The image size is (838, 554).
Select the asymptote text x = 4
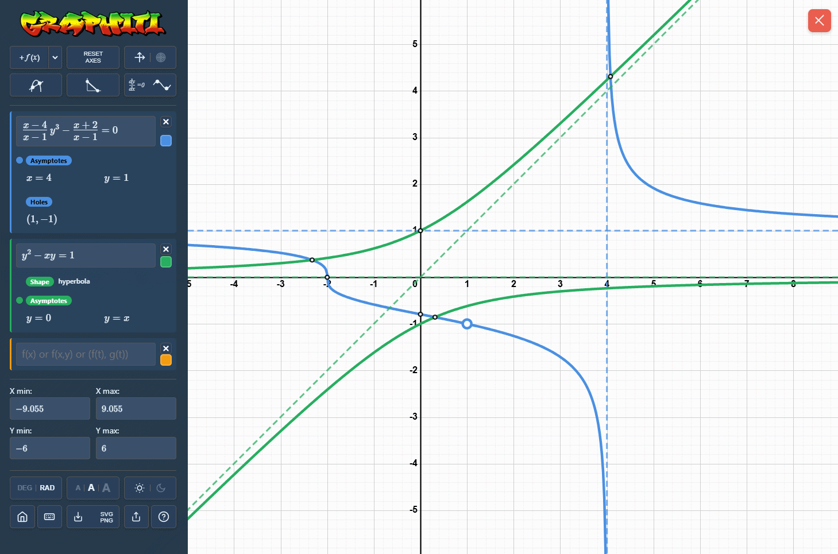tap(39, 178)
